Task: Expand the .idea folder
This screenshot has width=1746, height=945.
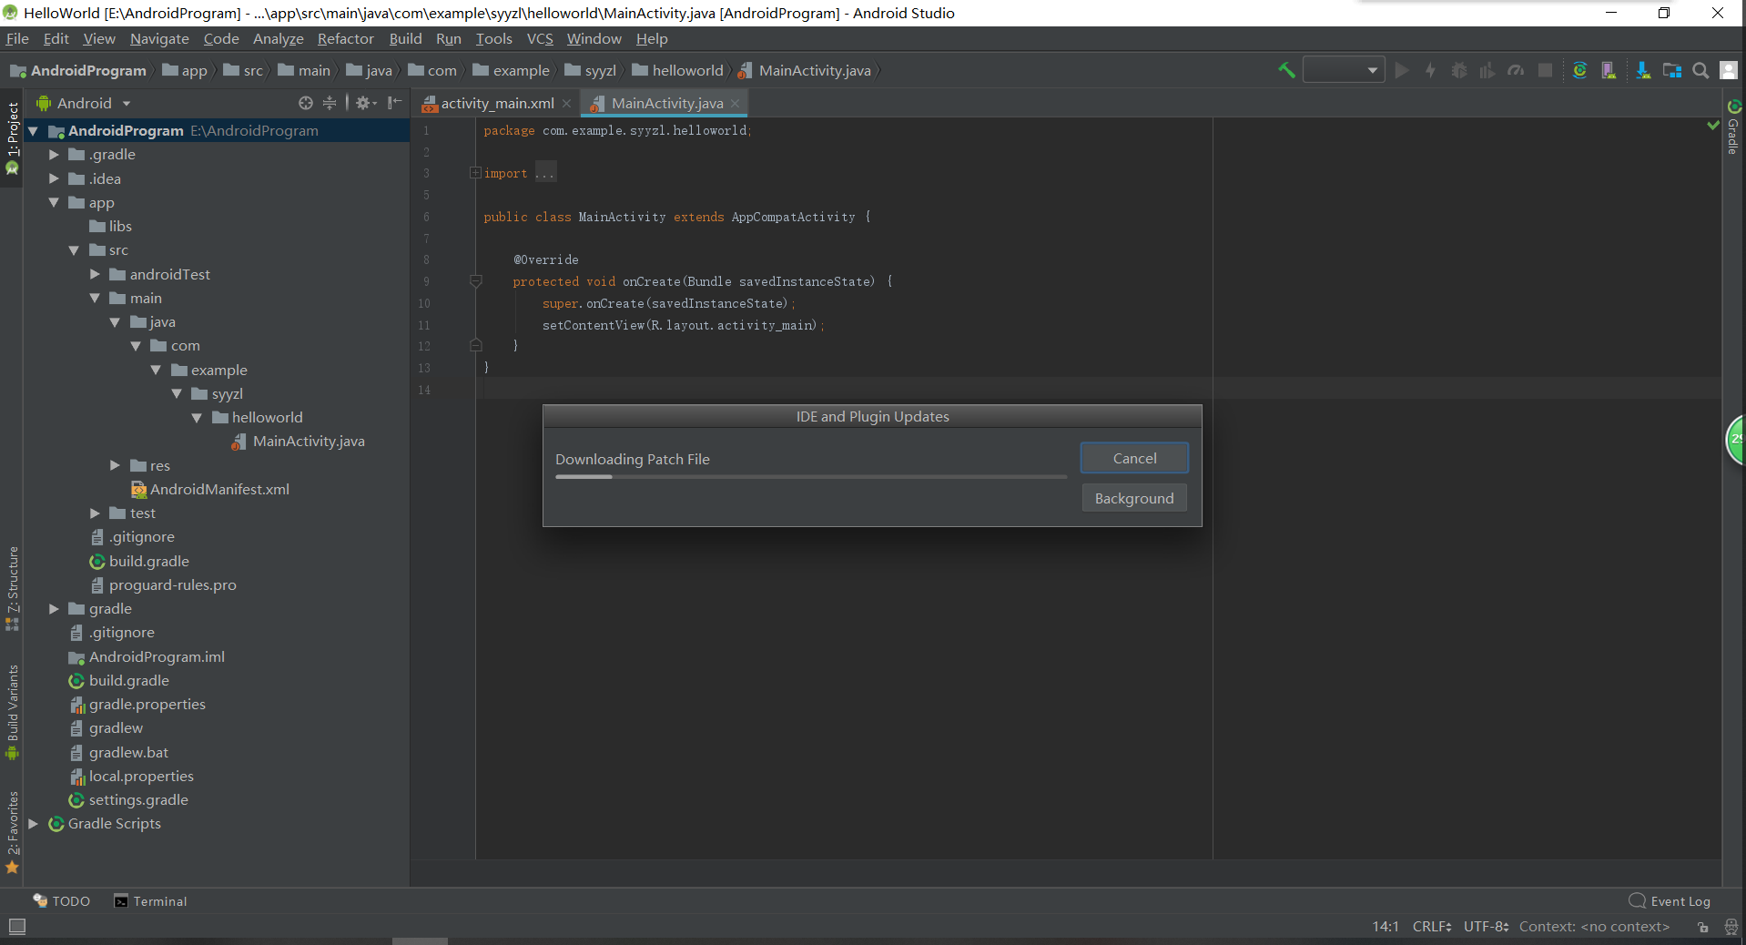Action: tap(54, 178)
